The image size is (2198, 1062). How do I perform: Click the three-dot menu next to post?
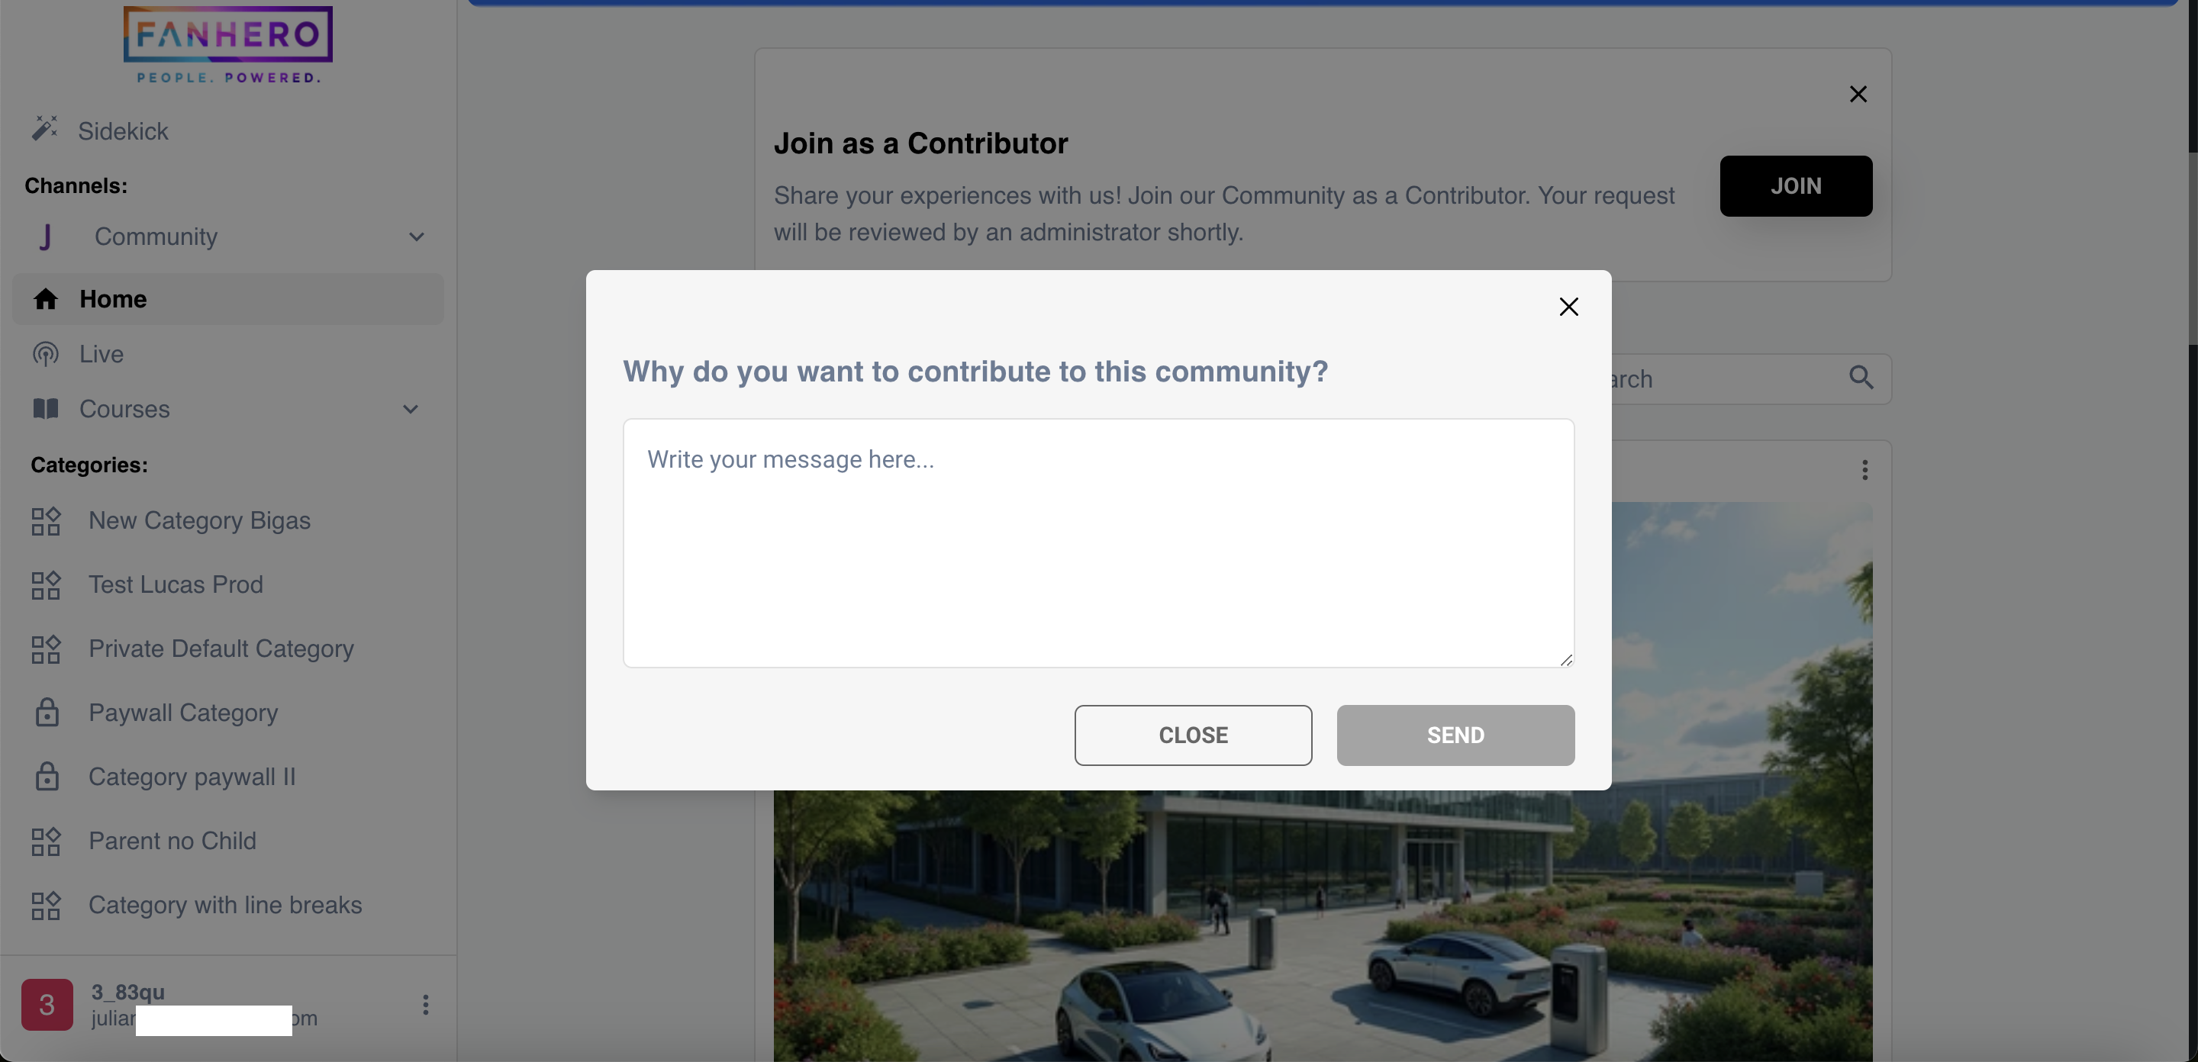coord(1864,469)
